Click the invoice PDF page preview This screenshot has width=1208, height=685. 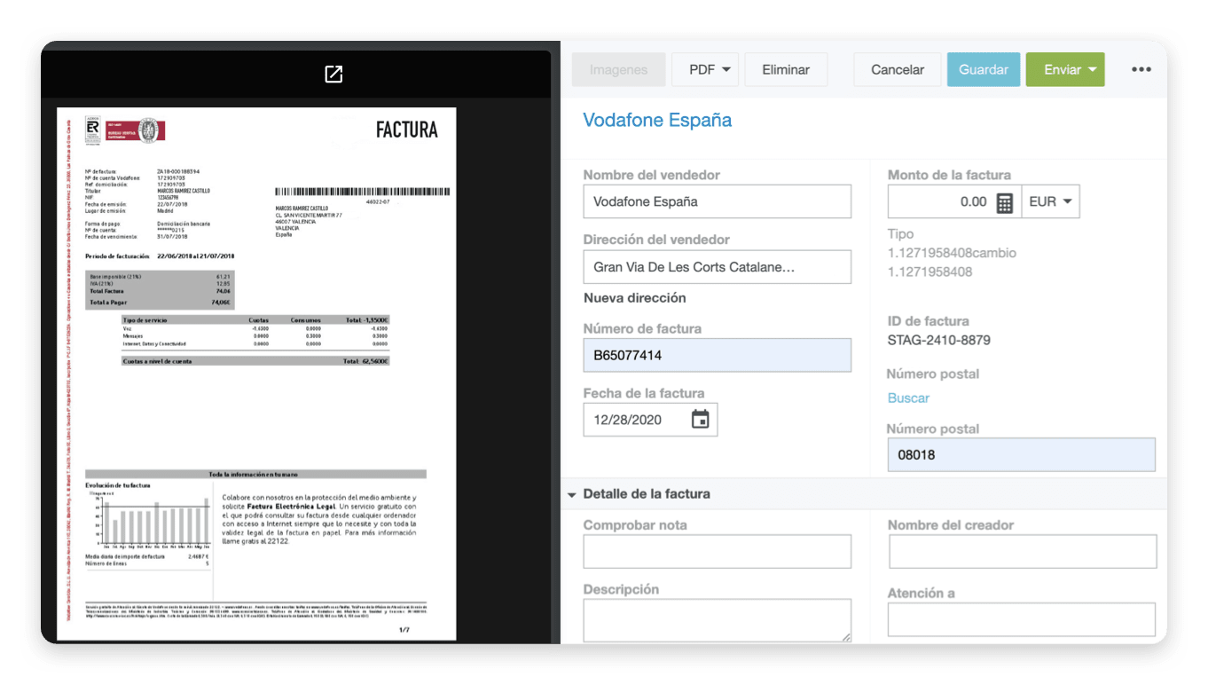coord(256,374)
